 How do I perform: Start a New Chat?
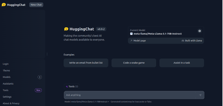click(36, 5)
